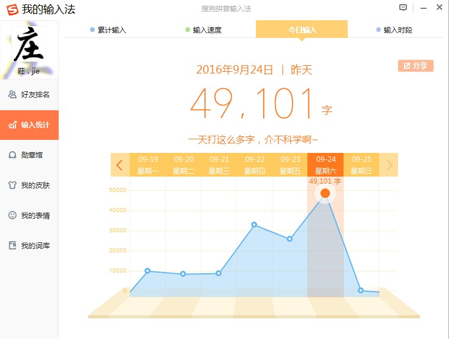Screen dimensions: 449x339
Task: Click the 分享 share button
Action: (415, 66)
